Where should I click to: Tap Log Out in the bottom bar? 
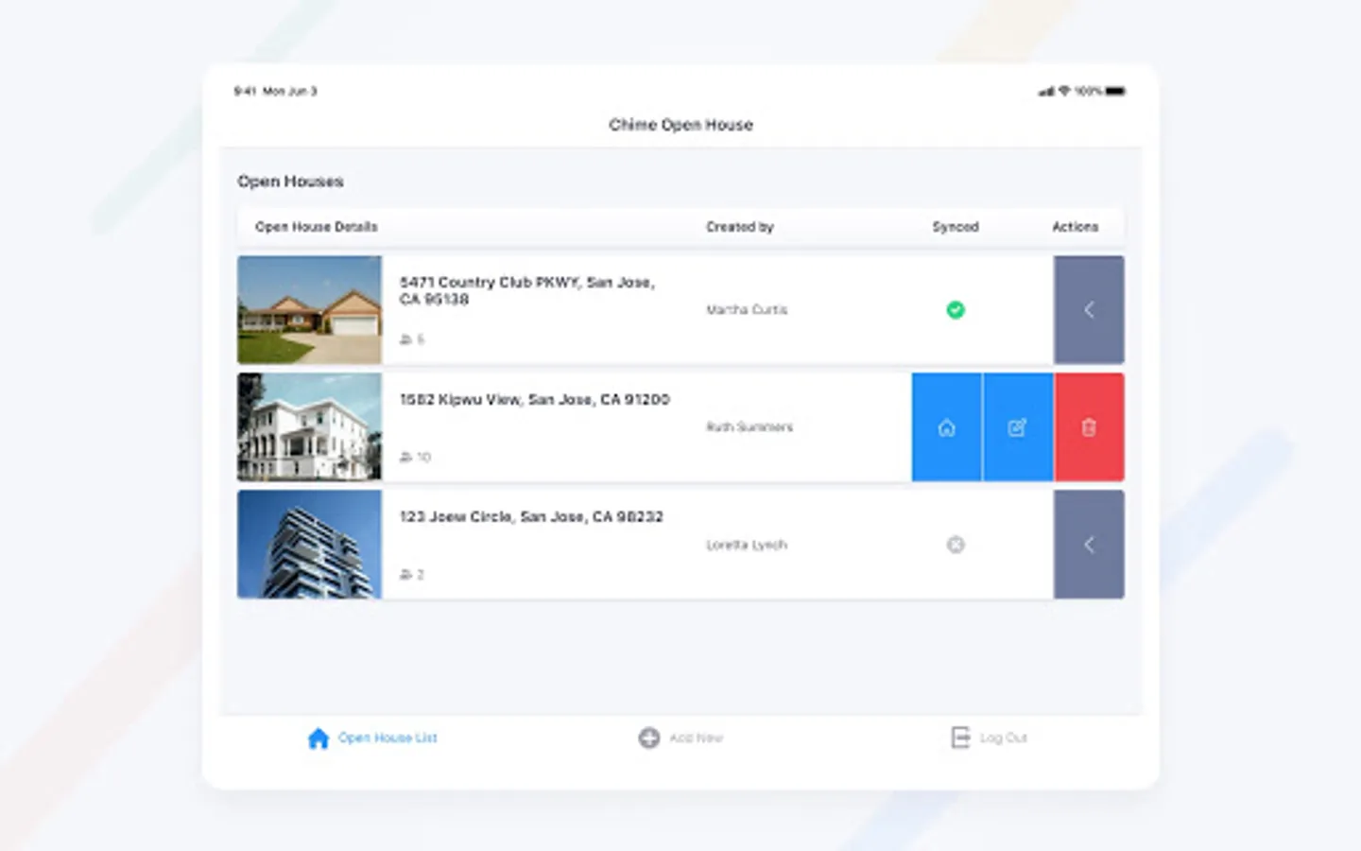click(989, 738)
